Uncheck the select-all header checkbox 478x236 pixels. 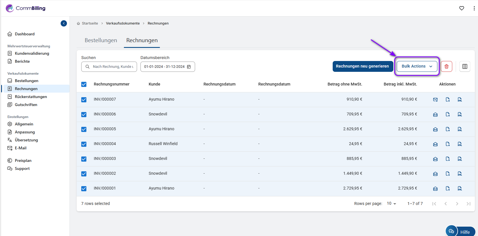coord(84,84)
